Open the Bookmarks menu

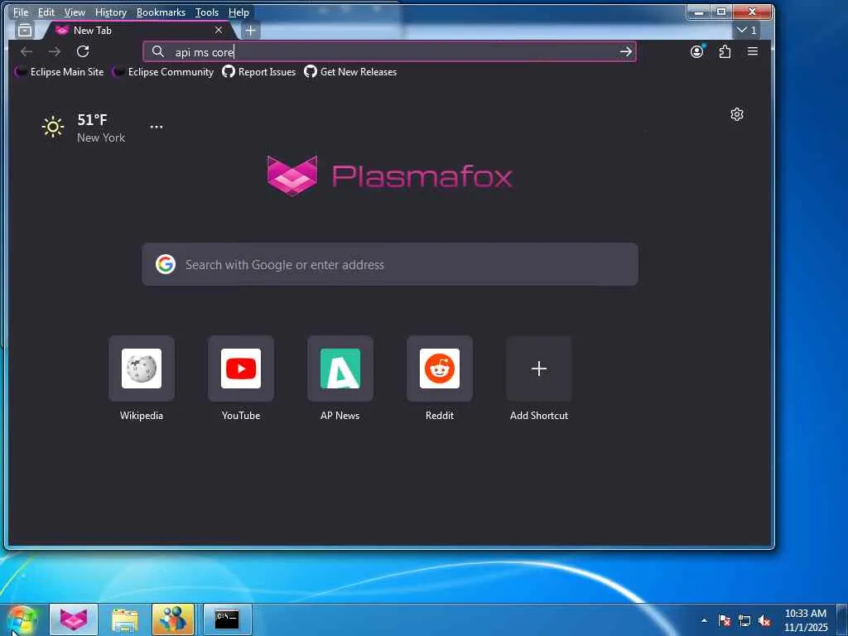click(x=161, y=12)
